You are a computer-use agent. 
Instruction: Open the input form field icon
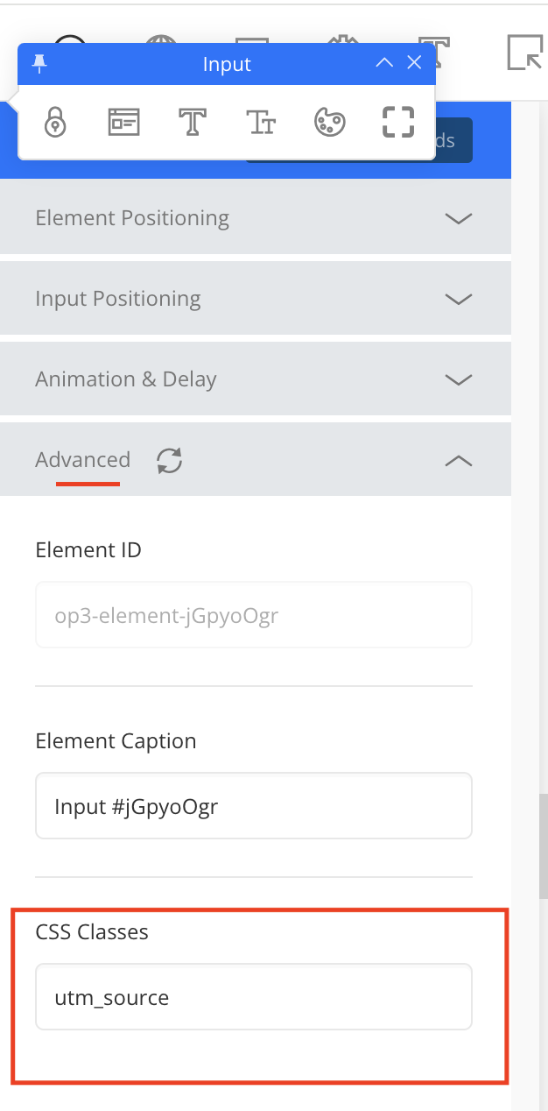click(x=123, y=123)
